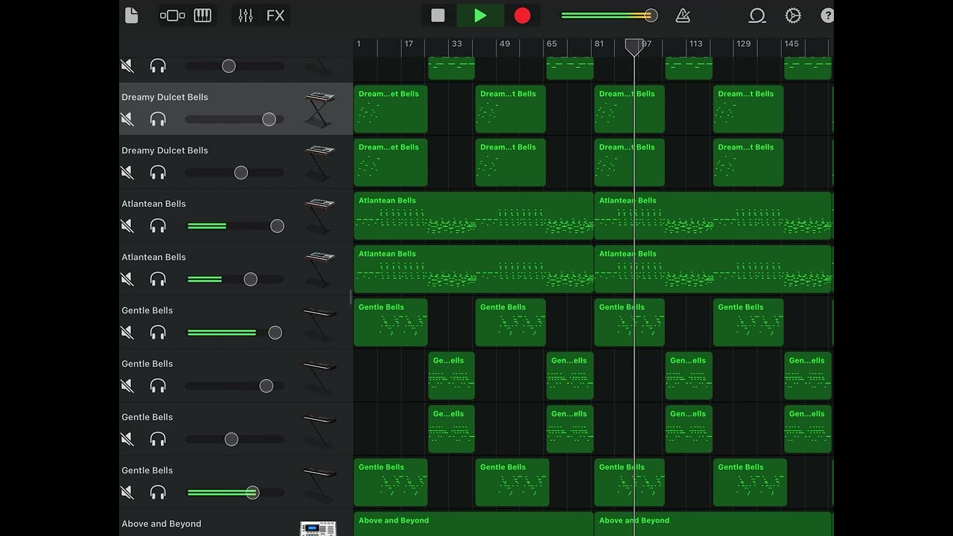Select synth icon of second Gentle Bells track
The height and width of the screenshot is (536, 953).
pyautogui.click(x=319, y=377)
